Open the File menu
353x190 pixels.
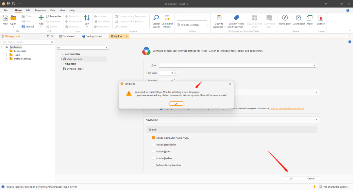(6, 10)
